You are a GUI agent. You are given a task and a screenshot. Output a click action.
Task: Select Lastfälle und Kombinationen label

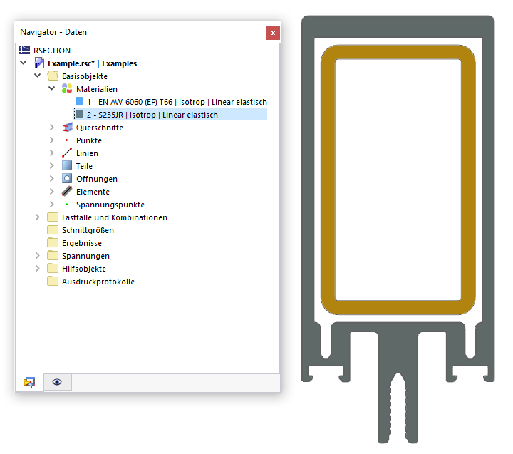(115, 217)
